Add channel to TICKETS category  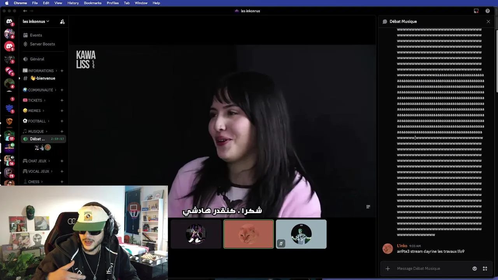point(62,100)
